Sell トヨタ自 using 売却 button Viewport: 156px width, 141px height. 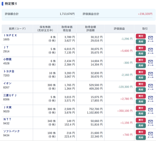(141, 78)
